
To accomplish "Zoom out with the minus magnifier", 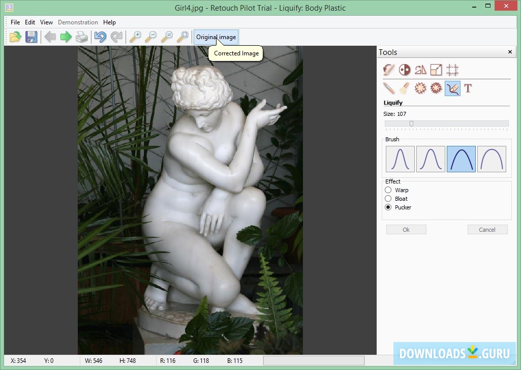I will [x=151, y=37].
